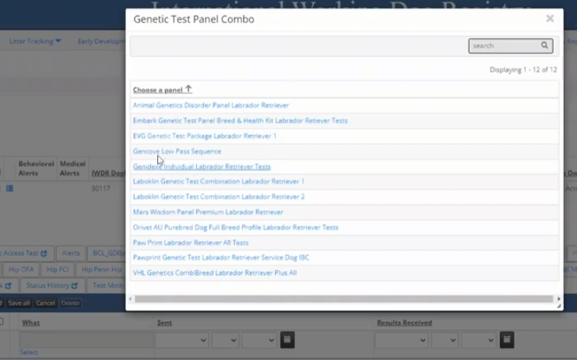Toggle the row checkbox beside What
The height and width of the screenshot is (360, 577).
pyautogui.click(x=1, y=322)
